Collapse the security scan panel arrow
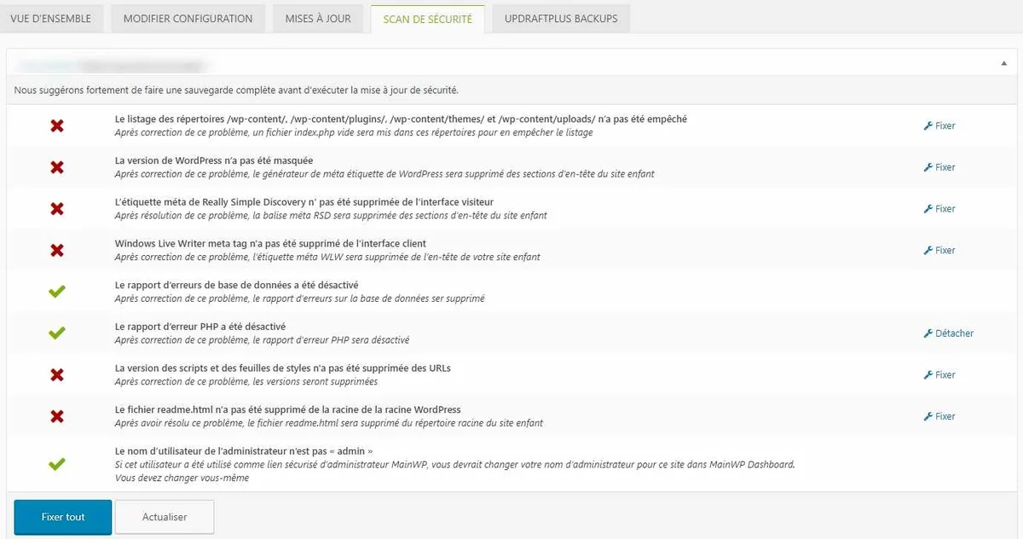Screen dimensions: 1023x539 (x=1005, y=63)
